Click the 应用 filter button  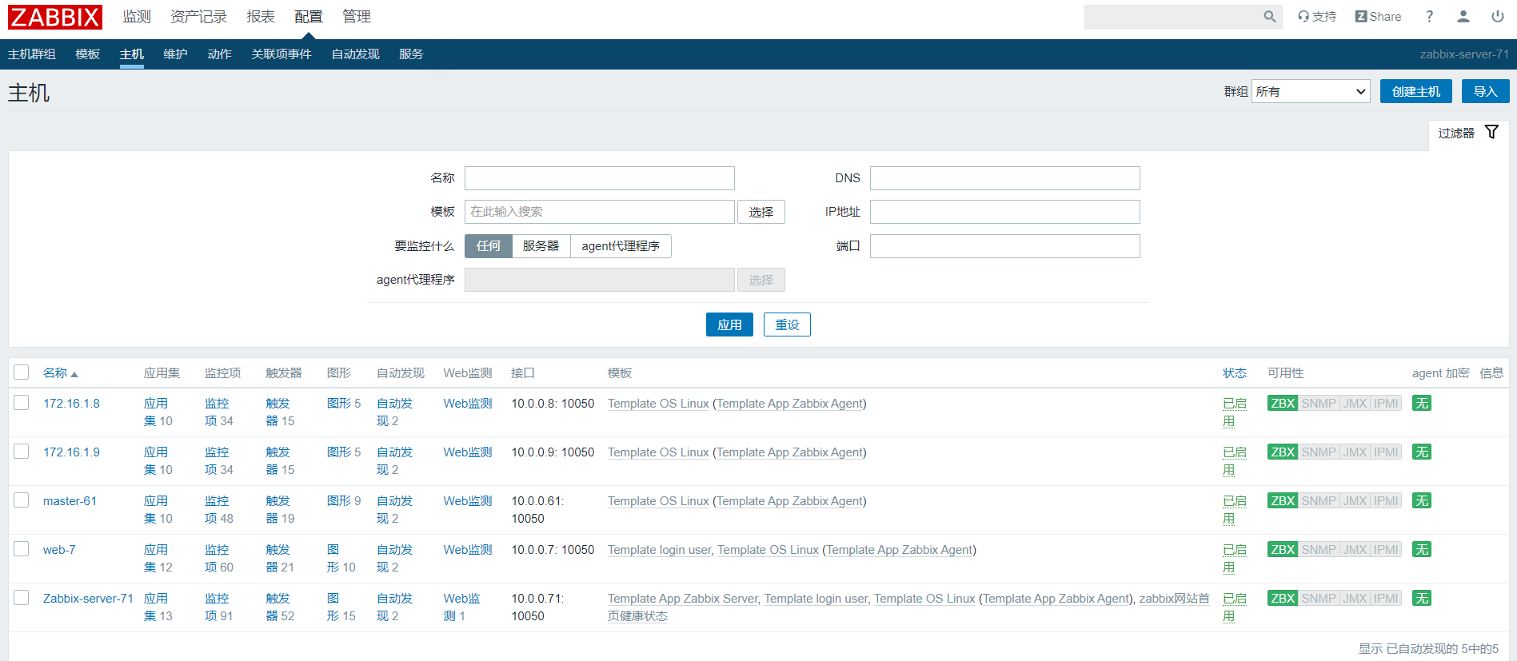coord(729,325)
